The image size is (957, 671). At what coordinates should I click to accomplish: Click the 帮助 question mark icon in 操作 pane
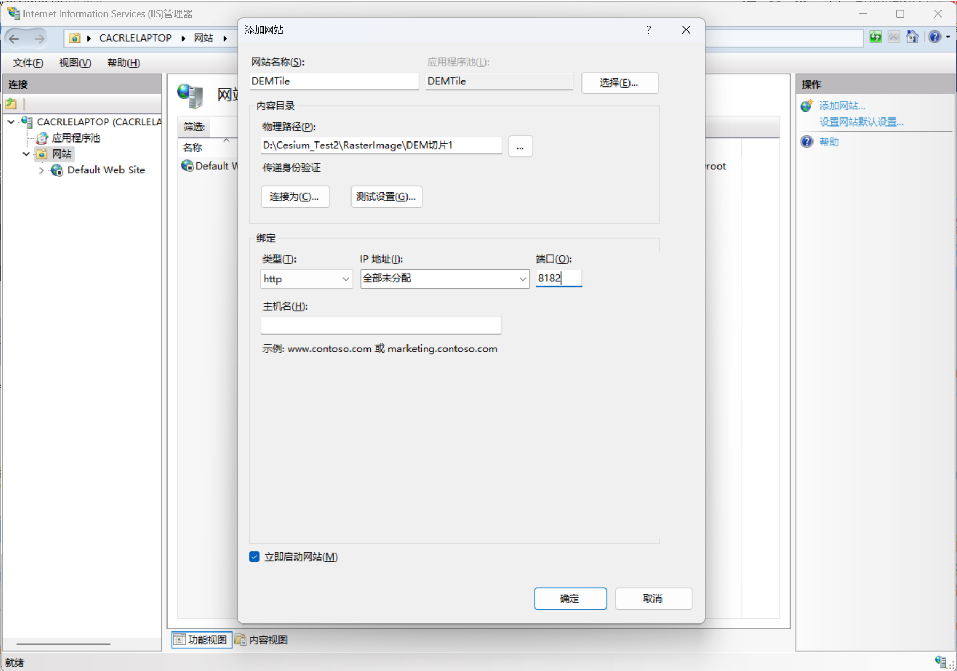point(807,141)
